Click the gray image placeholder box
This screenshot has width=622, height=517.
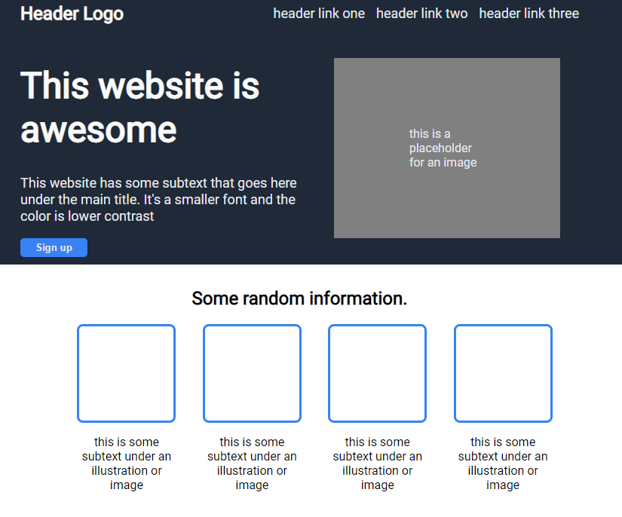coord(447,148)
